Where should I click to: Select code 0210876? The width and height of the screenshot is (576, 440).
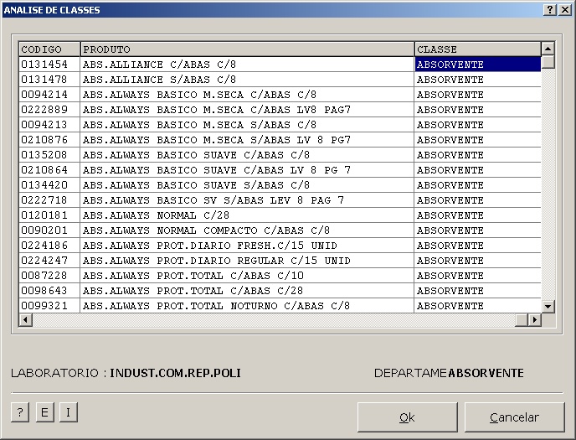(x=49, y=140)
